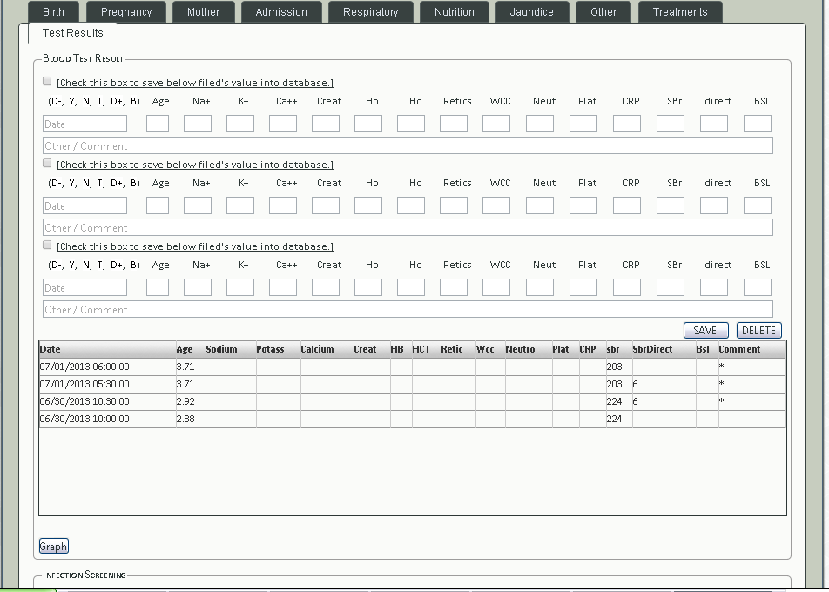Check the first save-to-database checkbox
The height and width of the screenshot is (592, 829).
click(x=48, y=82)
